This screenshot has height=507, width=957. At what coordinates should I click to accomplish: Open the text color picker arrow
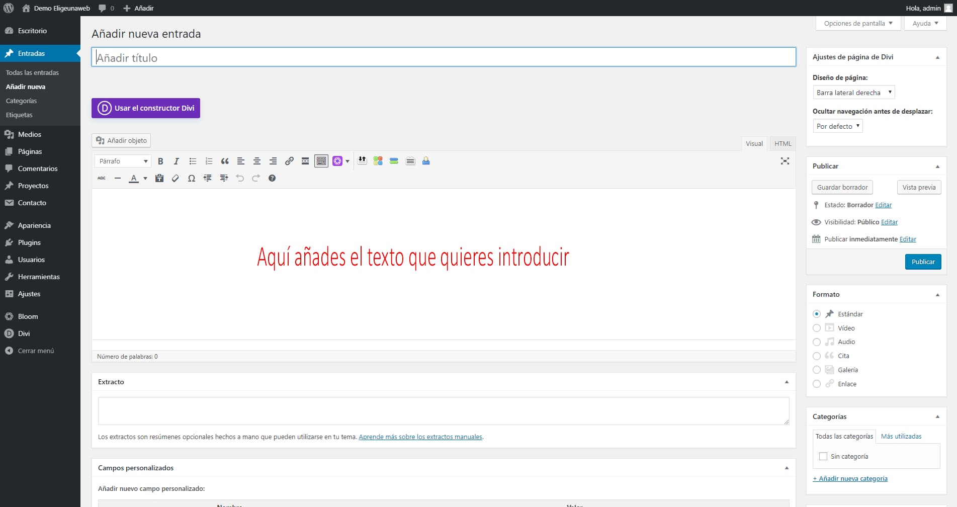tap(145, 179)
